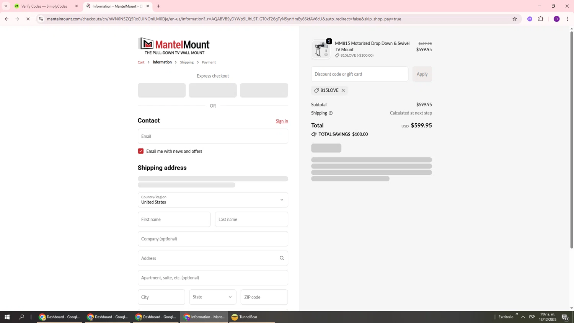
Task: Go back to the previous page
Action: click(x=7, y=19)
